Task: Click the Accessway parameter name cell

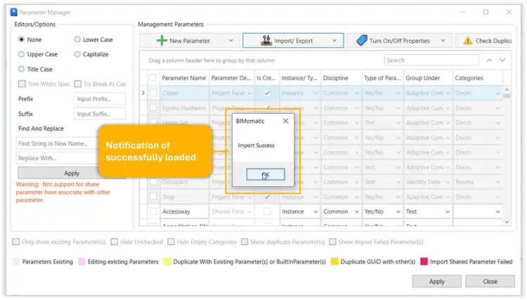Action: click(x=185, y=211)
